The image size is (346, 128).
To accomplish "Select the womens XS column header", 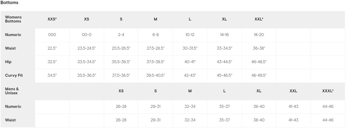I will tap(86, 19).
